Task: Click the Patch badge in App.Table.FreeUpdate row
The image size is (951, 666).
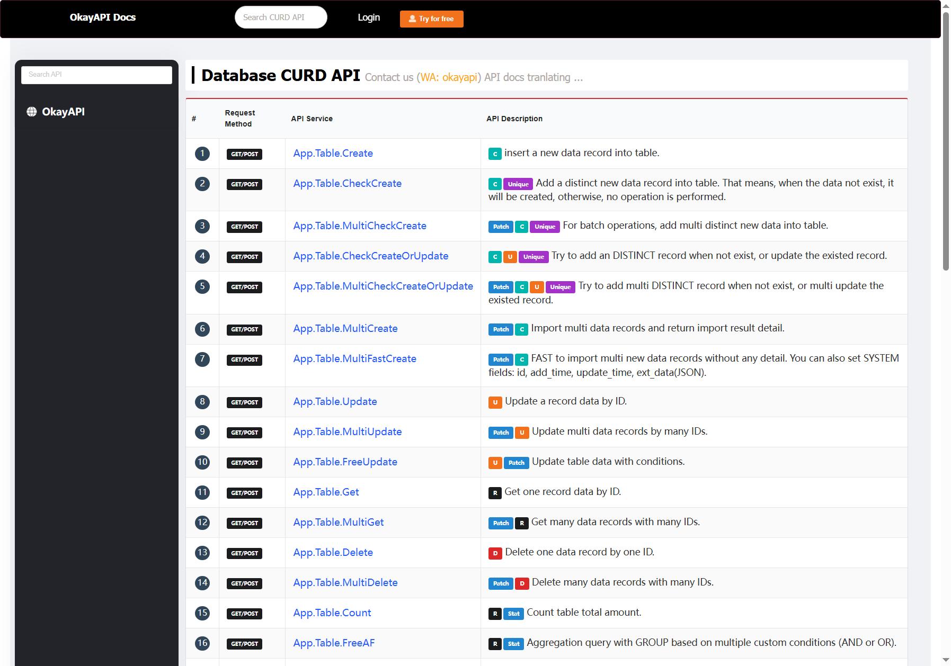Action: point(517,463)
